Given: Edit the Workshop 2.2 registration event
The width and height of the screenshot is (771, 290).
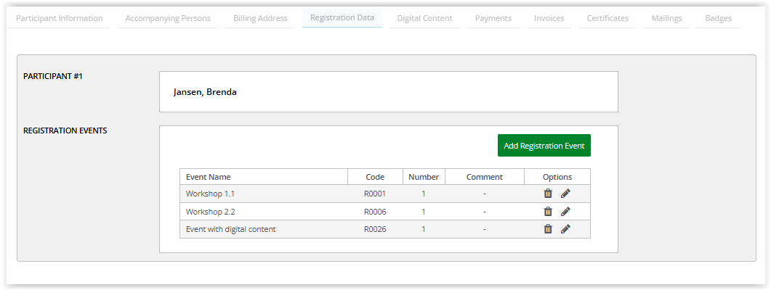Looking at the screenshot, I should pos(565,212).
